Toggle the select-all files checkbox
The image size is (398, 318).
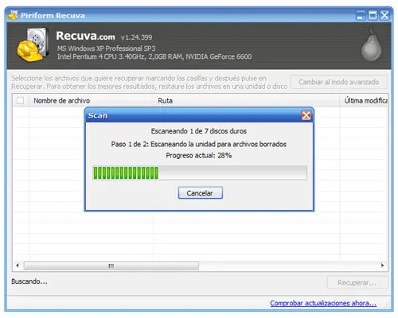point(20,101)
